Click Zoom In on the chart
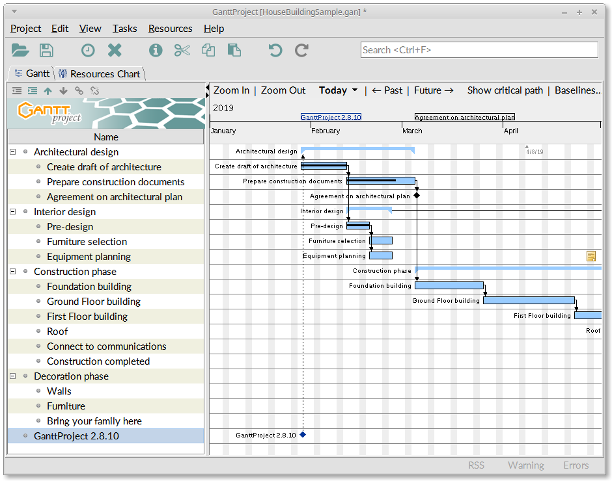This screenshot has height=481, width=612. pos(231,90)
